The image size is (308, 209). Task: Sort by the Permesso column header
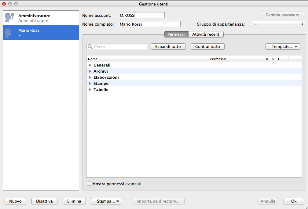236,59
